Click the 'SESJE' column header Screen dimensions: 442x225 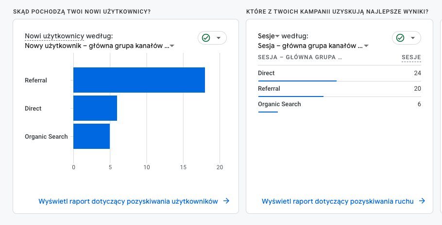[411, 57]
